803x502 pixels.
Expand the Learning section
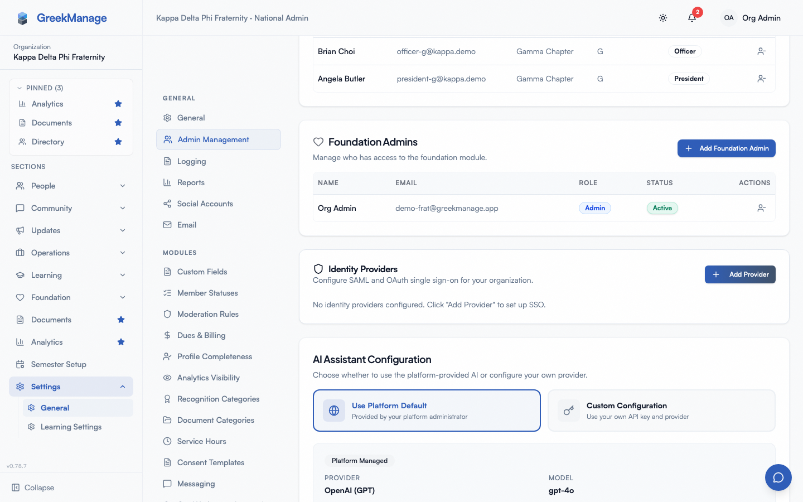pyautogui.click(x=71, y=275)
